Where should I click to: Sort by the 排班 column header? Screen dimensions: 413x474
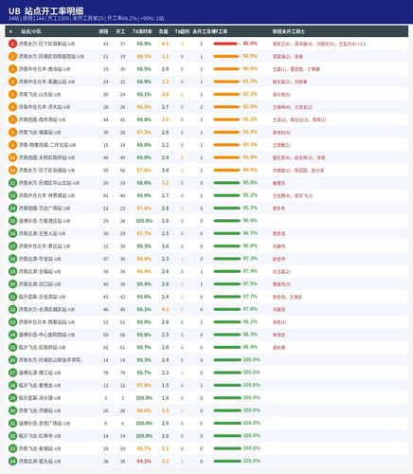tap(103, 31)
